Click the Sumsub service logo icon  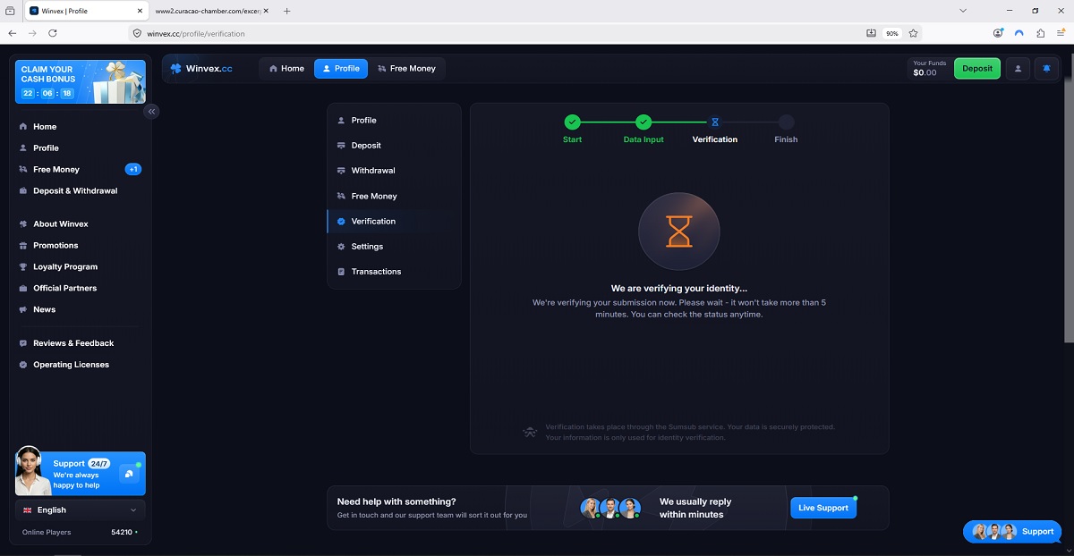pos(530,433)
